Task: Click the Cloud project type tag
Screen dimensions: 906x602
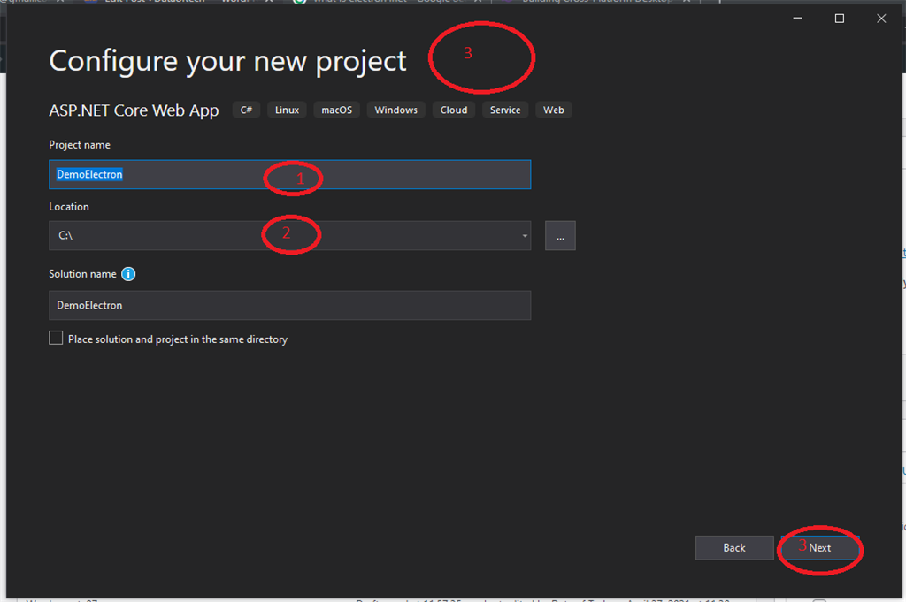Action: 454,110
